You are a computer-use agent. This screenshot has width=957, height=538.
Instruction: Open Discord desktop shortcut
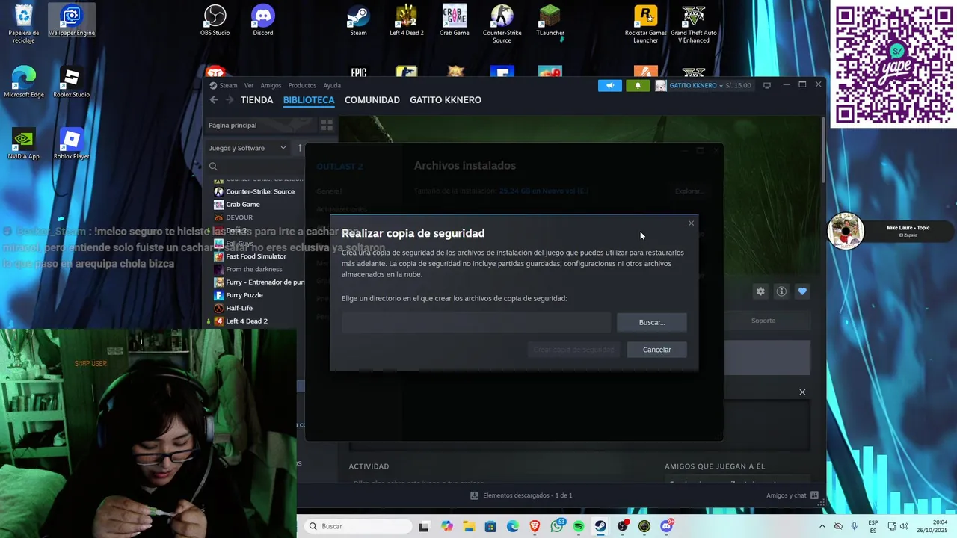pos(263,21)
